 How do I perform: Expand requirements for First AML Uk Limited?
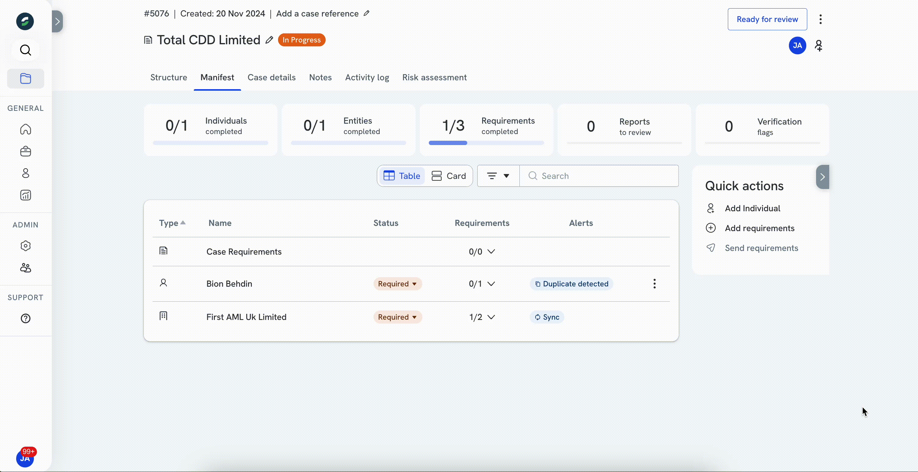pyautogui.click(x=491, y=317)
